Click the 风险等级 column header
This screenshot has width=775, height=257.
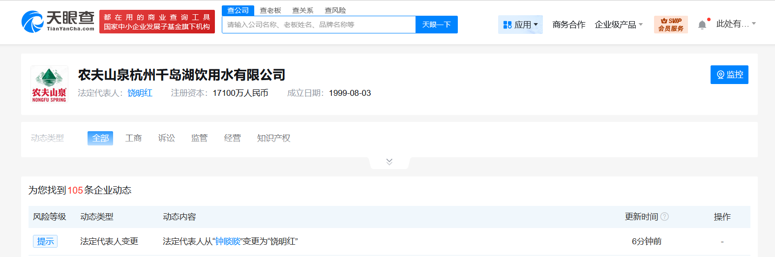[50, 217]
